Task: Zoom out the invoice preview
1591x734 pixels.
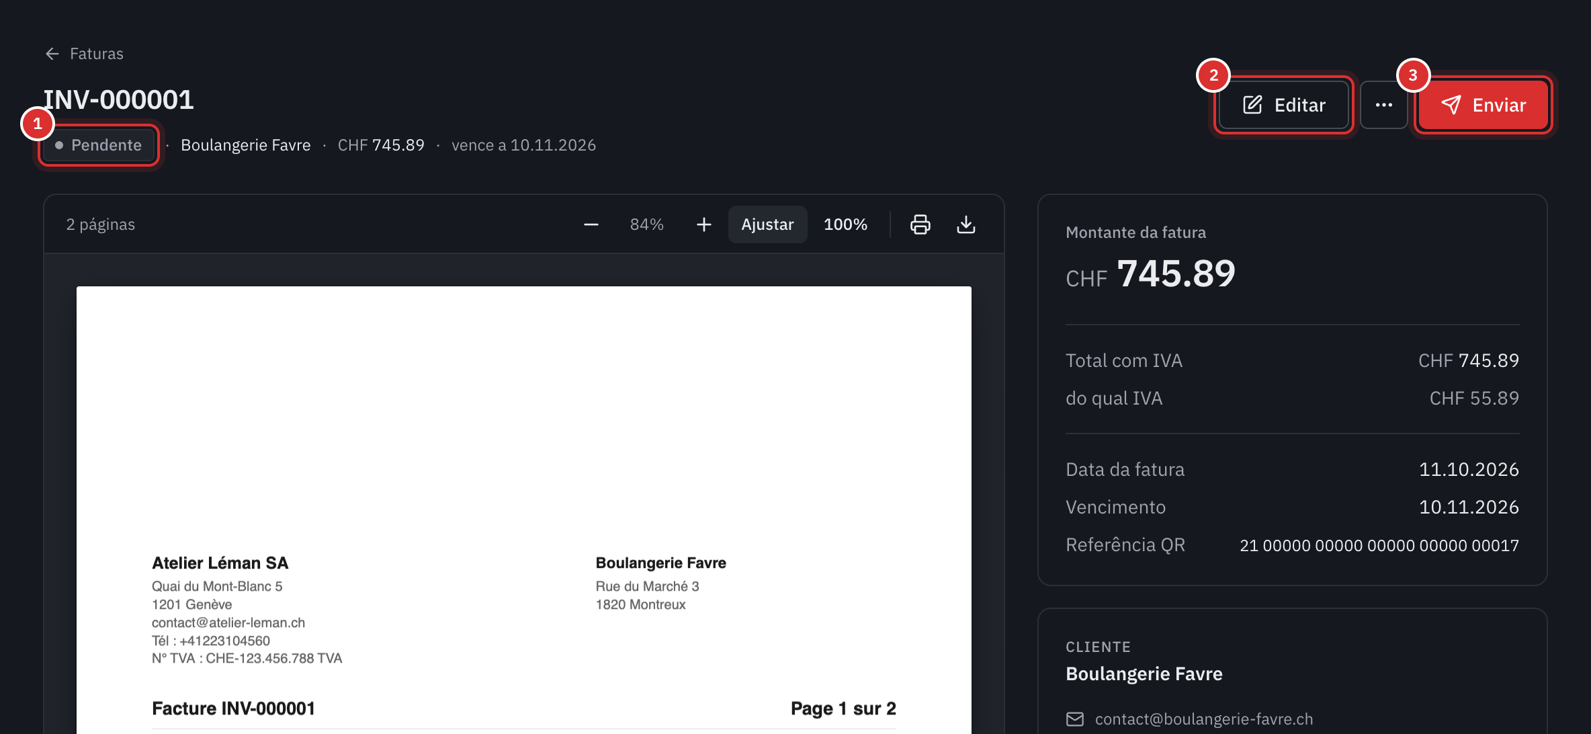Action: coord(591,225)
